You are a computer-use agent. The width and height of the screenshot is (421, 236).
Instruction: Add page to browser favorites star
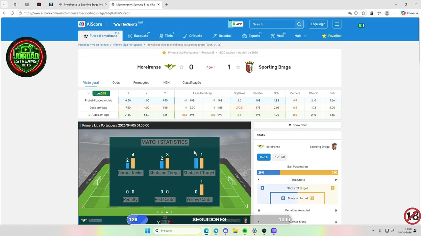[363, 13]
